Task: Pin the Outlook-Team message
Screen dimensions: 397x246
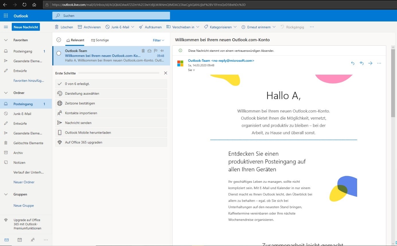Action: pyautogui.click(x=162, y=51)
